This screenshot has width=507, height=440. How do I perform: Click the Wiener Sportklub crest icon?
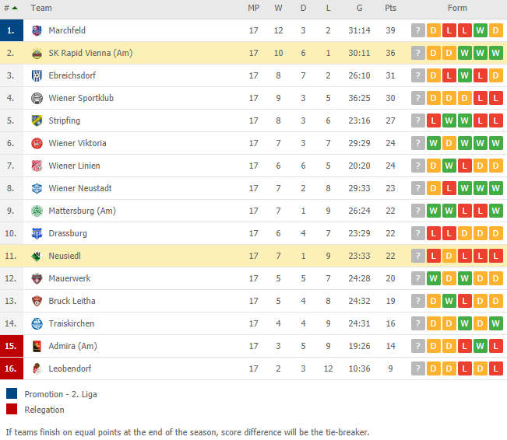[37, 98]
